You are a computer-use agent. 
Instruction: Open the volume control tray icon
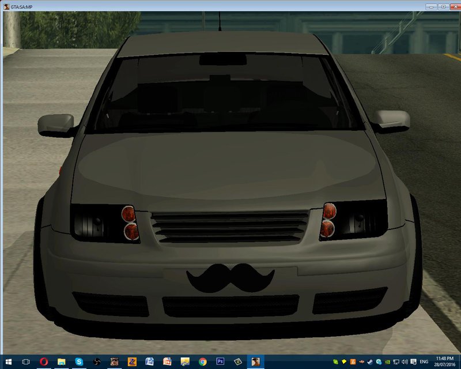click(405, 362)
